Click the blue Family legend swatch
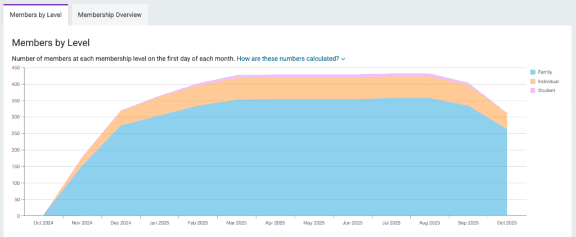Viewport: 576px width, 237px height. tap(532, 72)
